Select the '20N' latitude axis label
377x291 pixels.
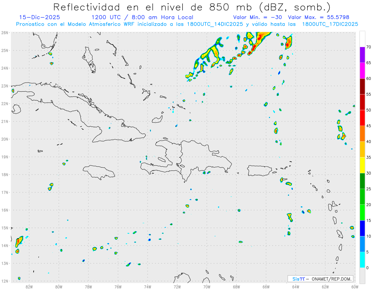5,139
